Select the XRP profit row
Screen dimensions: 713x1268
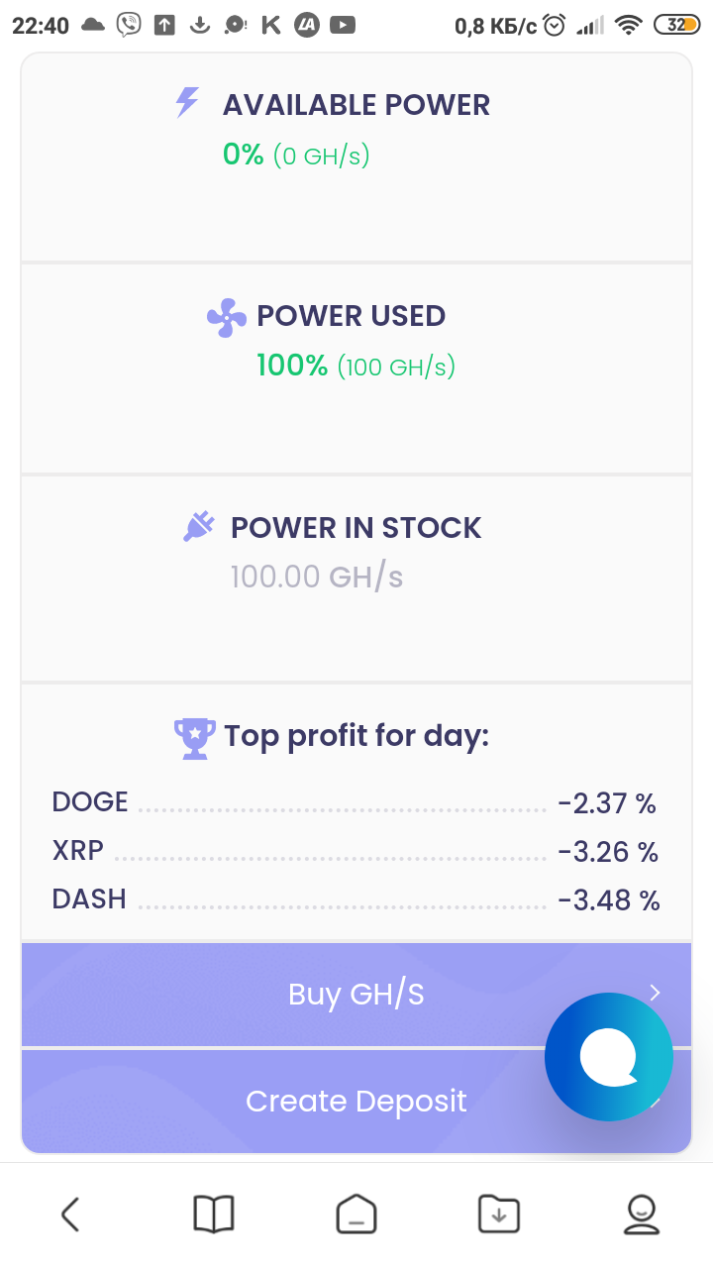pos(356,851)
